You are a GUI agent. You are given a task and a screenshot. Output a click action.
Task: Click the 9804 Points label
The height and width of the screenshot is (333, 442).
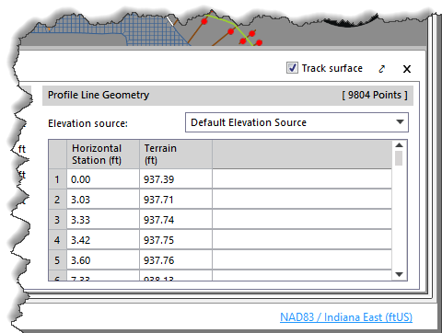[375, 95]
